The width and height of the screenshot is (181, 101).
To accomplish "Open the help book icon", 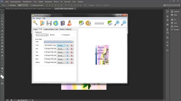I will click(x=63, y=23).
